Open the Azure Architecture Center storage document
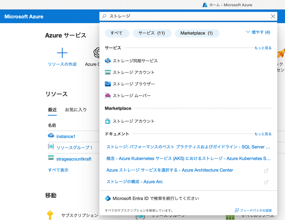285x220 pixels. [170, 170]
